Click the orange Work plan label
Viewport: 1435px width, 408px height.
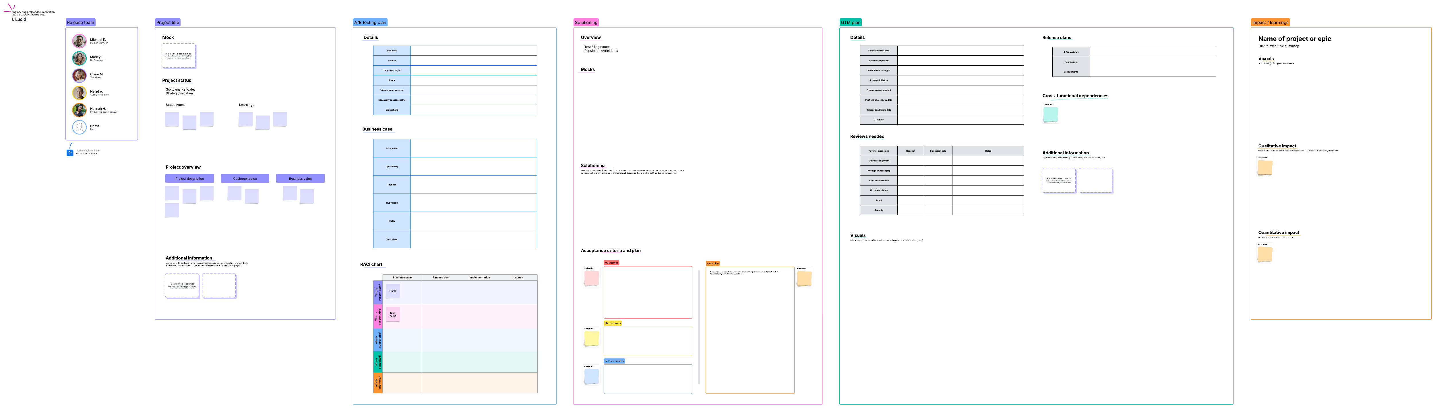(714, 263)
